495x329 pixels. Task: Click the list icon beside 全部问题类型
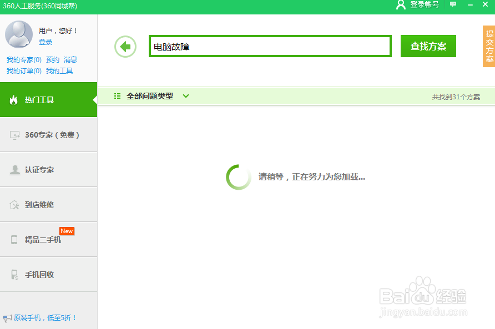[117, 96]
